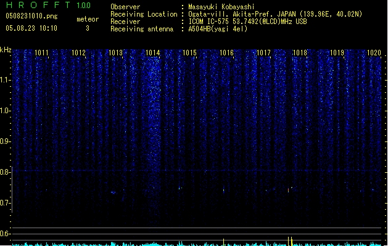The width and height of the screenshot is (388, 246).
Task: Click the kHz axis unit label
Action: [x=6, y=50]
